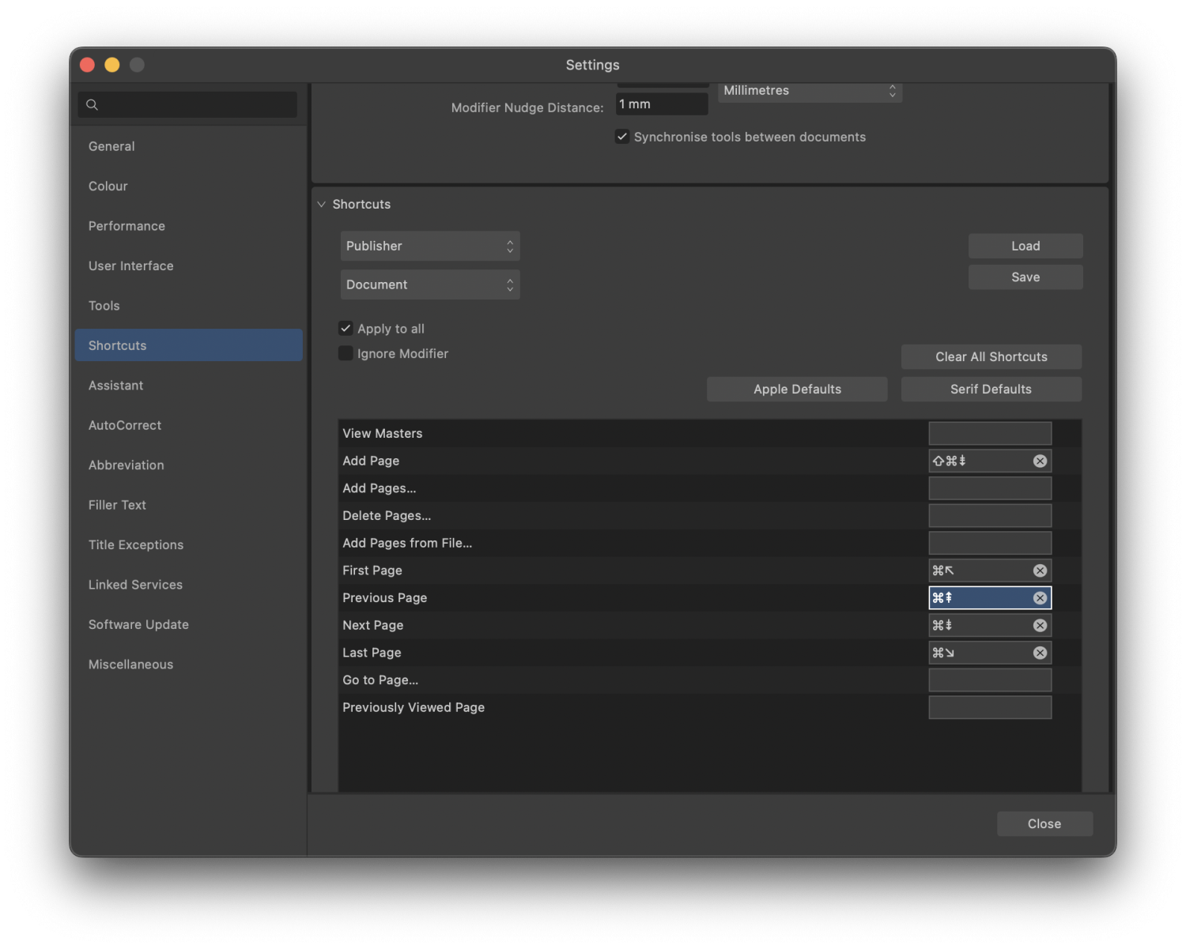Open the Publisher shortcuts category dropdown
Screen dimensions: 1186x949
click(429, 246)
